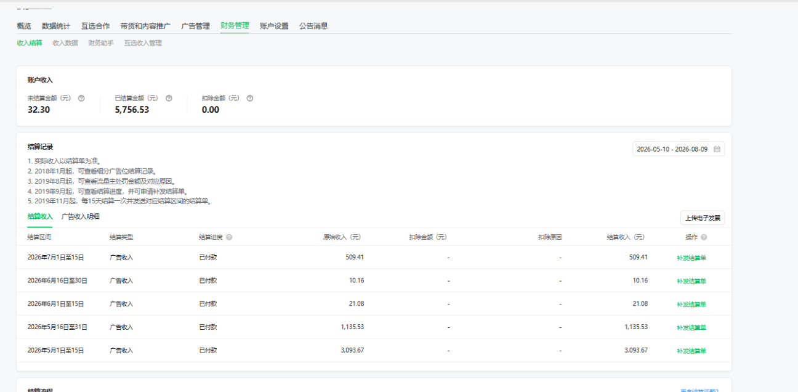Click 未结算金额 value 32.30

click(39, 110)
